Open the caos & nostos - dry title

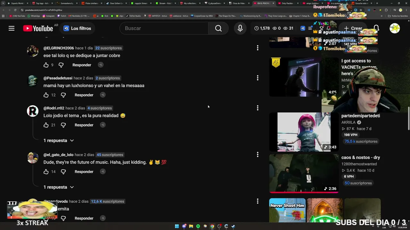[x=361, y=157]
